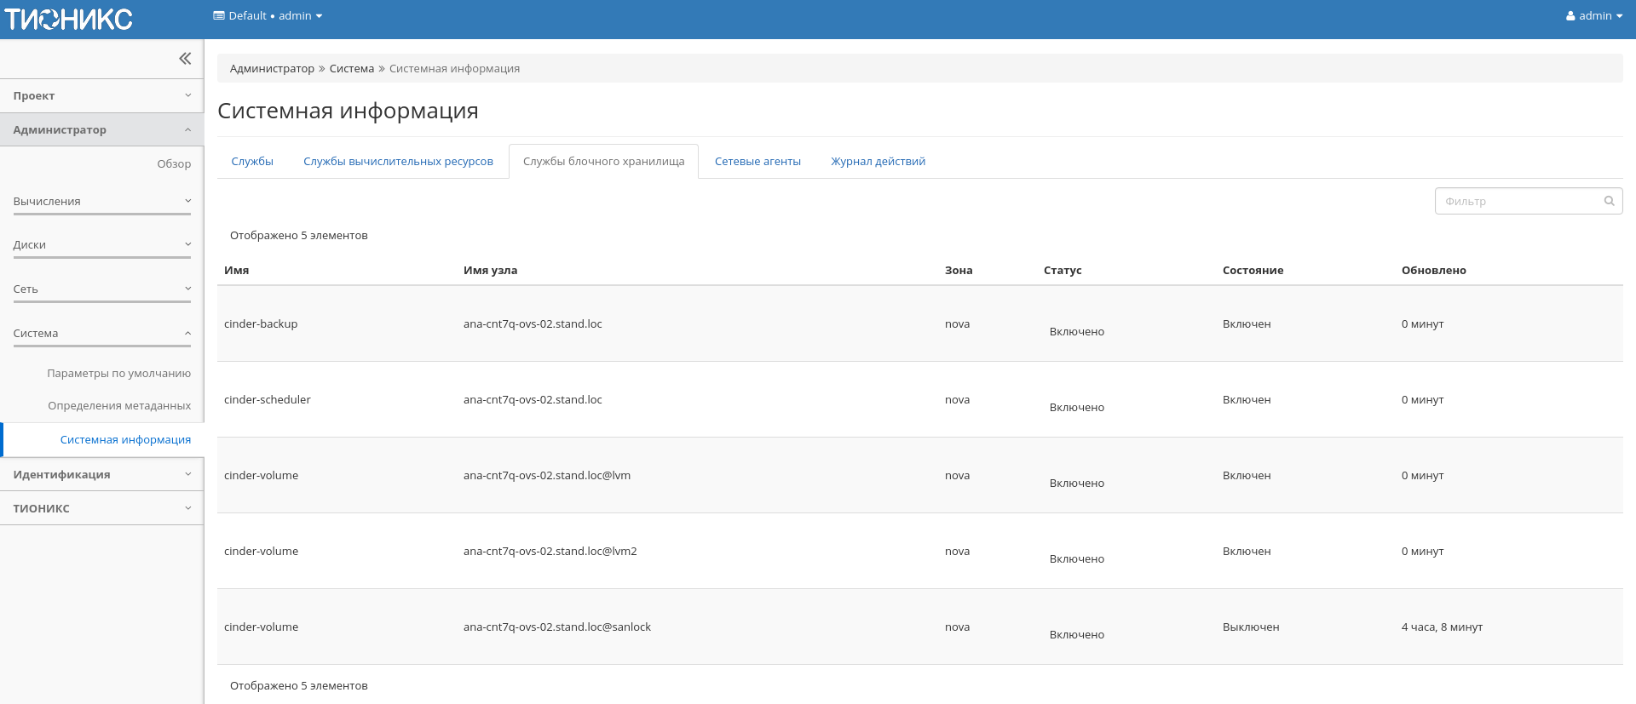Viewport: 1636px width, 704px height.
Task: Open the Журнал действий tab
Action: pos(878,162)
